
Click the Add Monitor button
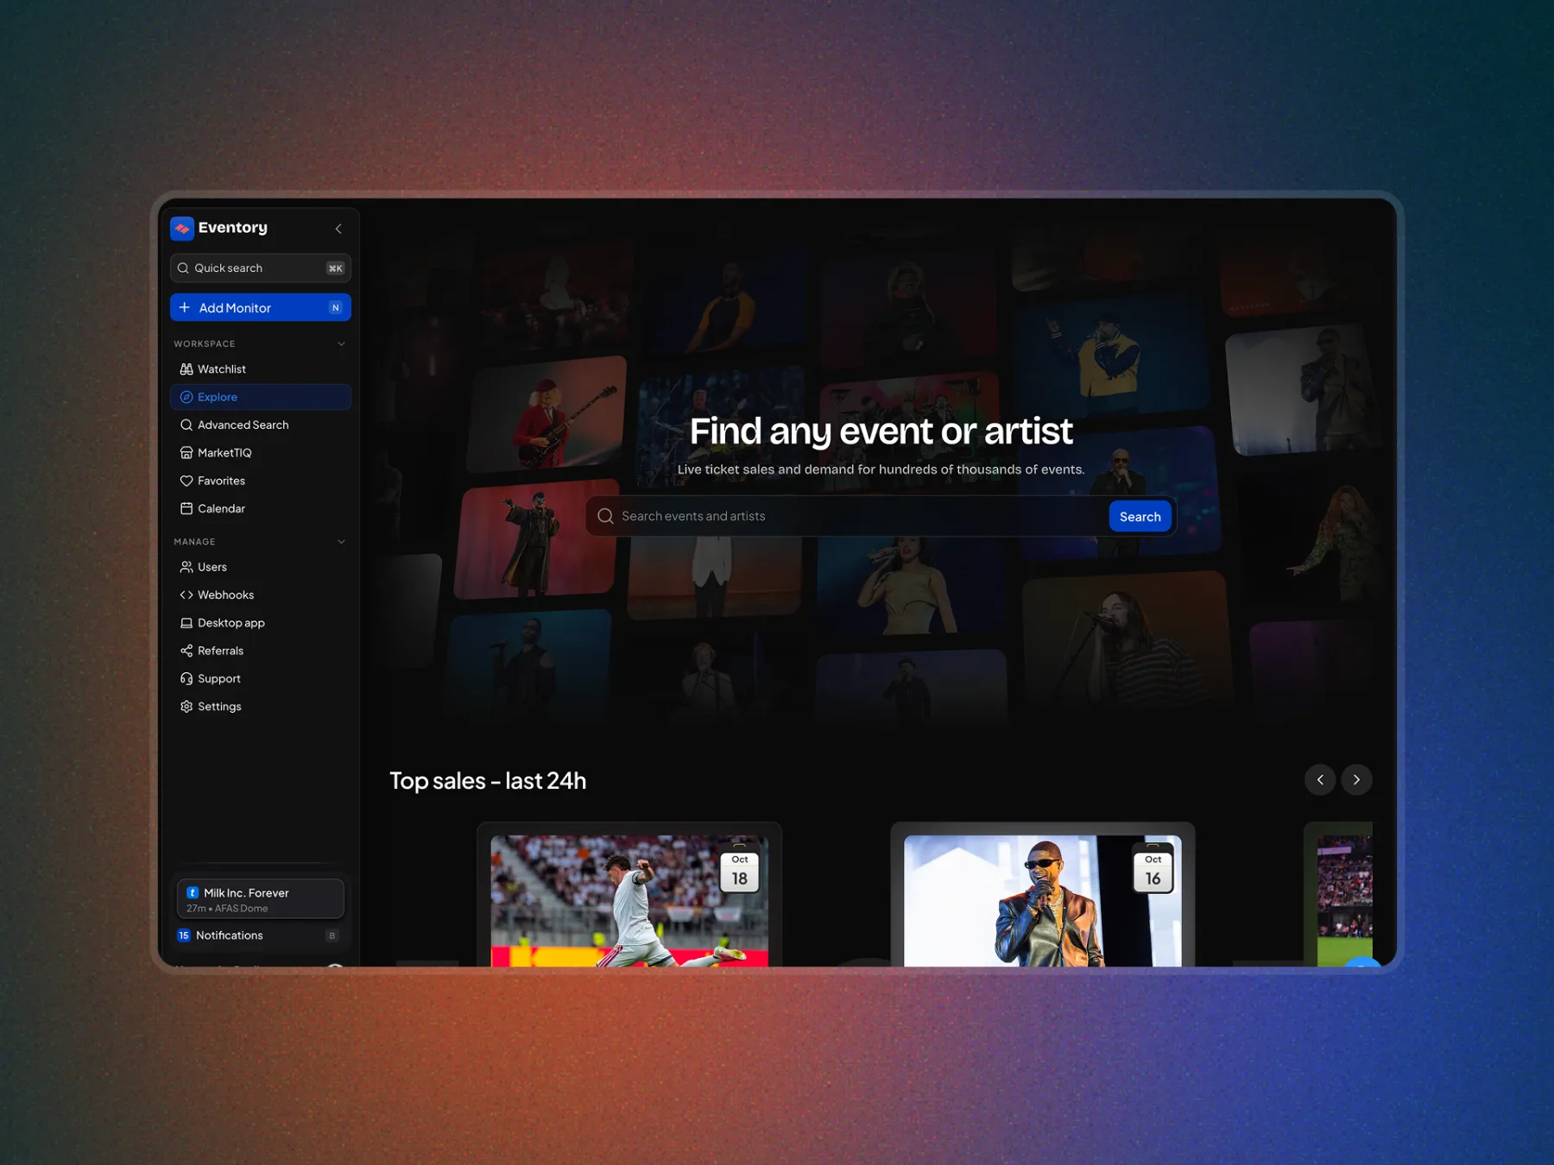click(x=261, y=308)
